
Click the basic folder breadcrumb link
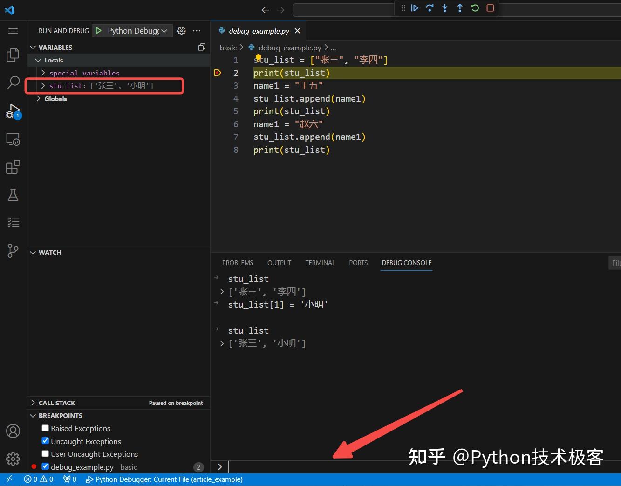pyautogui.click(x=228, y=47)
